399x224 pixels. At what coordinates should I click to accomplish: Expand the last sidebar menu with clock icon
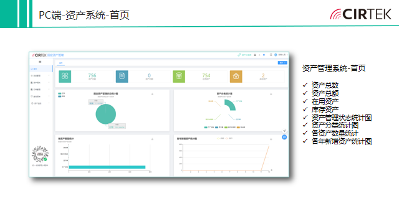[41, 103]
